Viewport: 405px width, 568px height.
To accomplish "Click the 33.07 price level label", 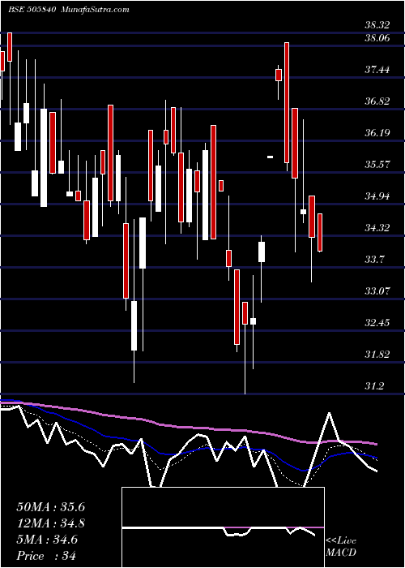I will click(377, 290).
